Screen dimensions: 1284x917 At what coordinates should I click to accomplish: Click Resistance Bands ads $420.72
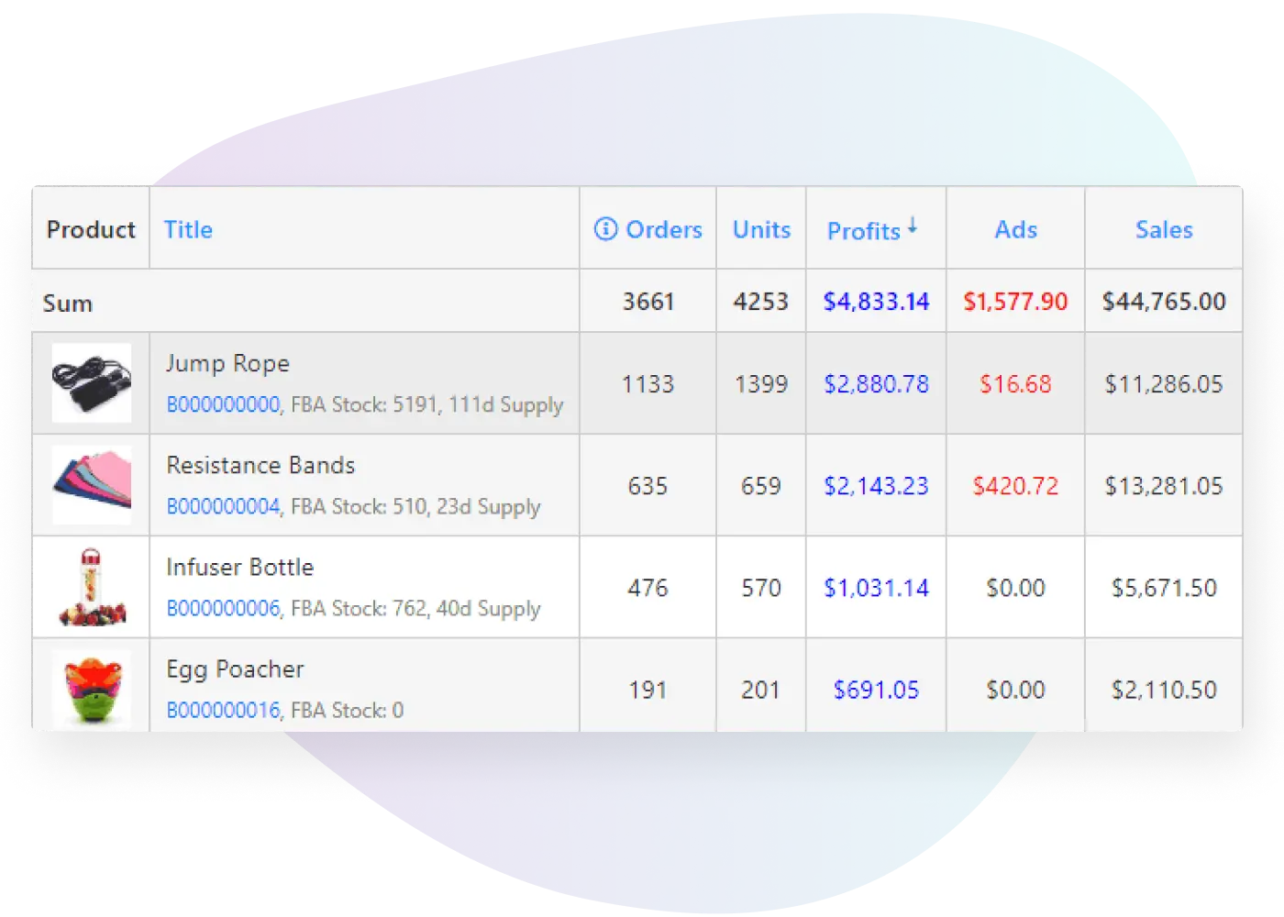1015,486
